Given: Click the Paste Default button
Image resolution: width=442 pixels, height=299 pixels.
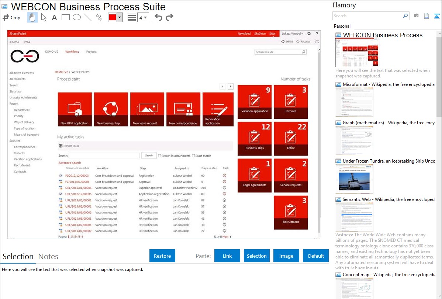Looking at the screenshot, I should point(316,256).
